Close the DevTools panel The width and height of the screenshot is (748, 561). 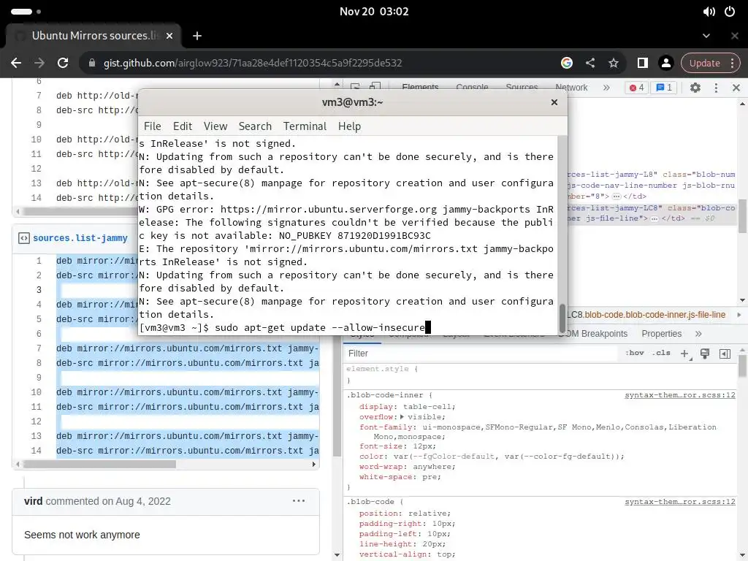coord(736,88)
